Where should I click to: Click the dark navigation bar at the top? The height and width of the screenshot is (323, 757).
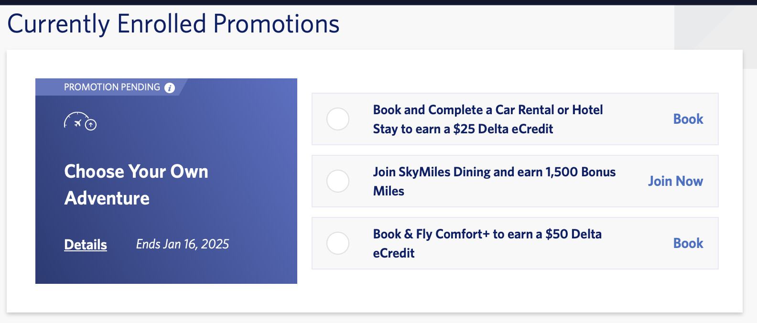point(378,2)
